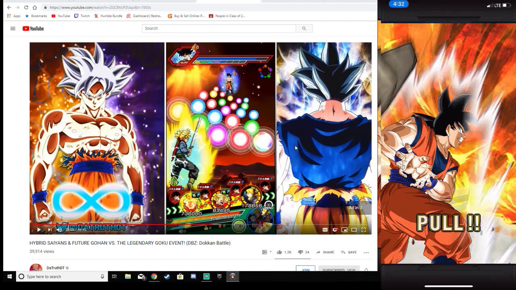Screen dimensions: 516x290
Task: Open the Humble Bundle bookmark
Action: 108,16
